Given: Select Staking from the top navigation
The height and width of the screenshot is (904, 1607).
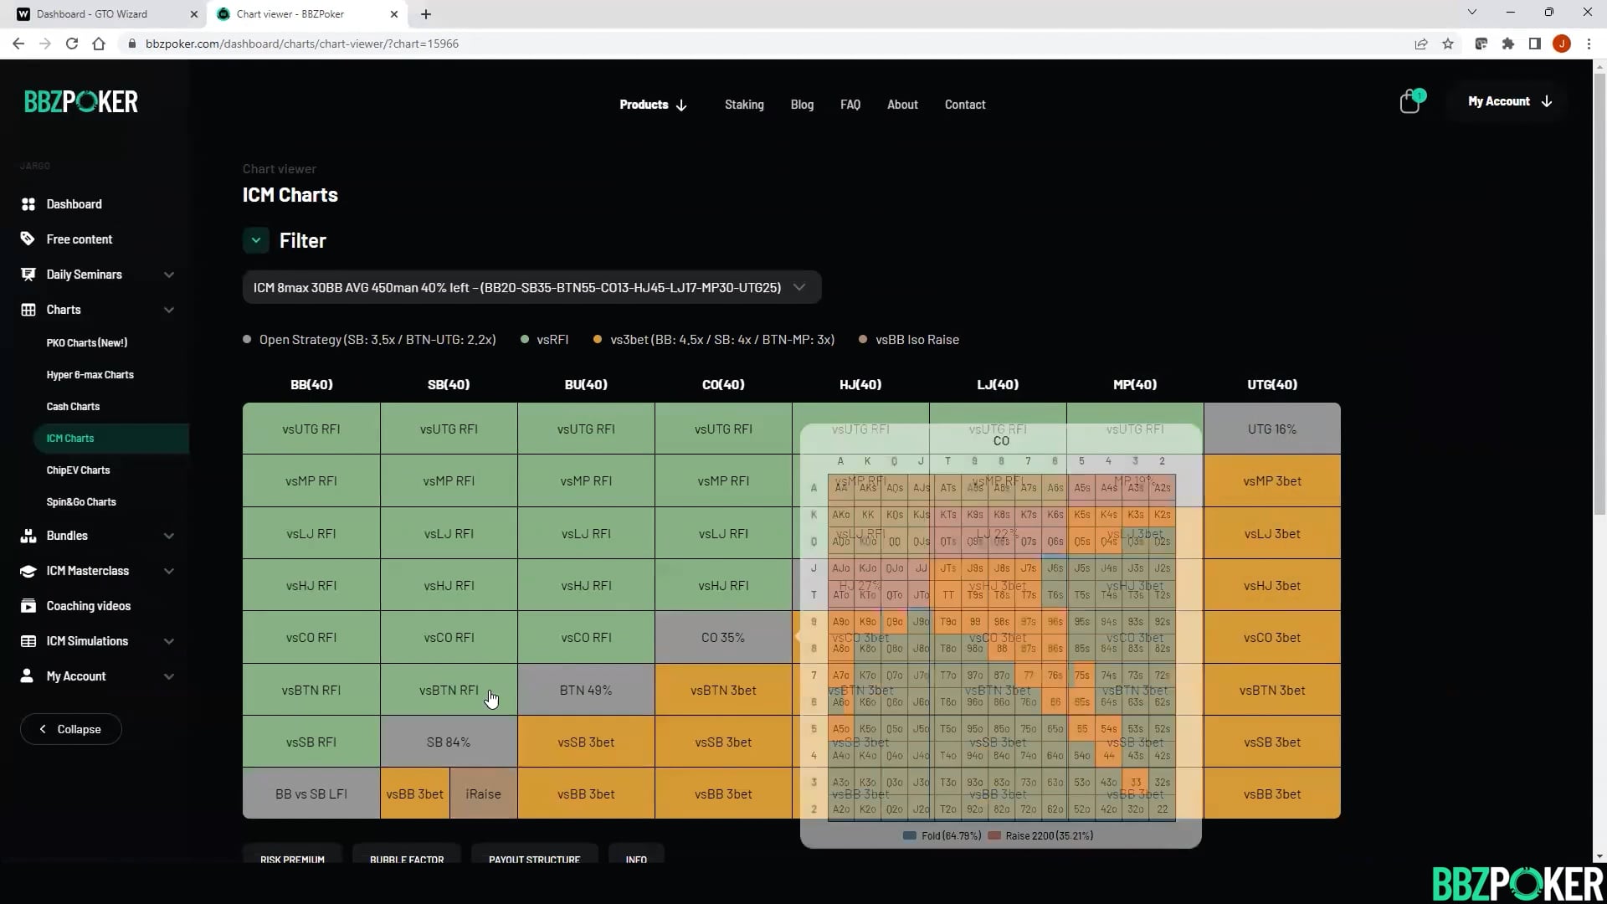Looking at the screenshot, I should (x=744, y=105).
